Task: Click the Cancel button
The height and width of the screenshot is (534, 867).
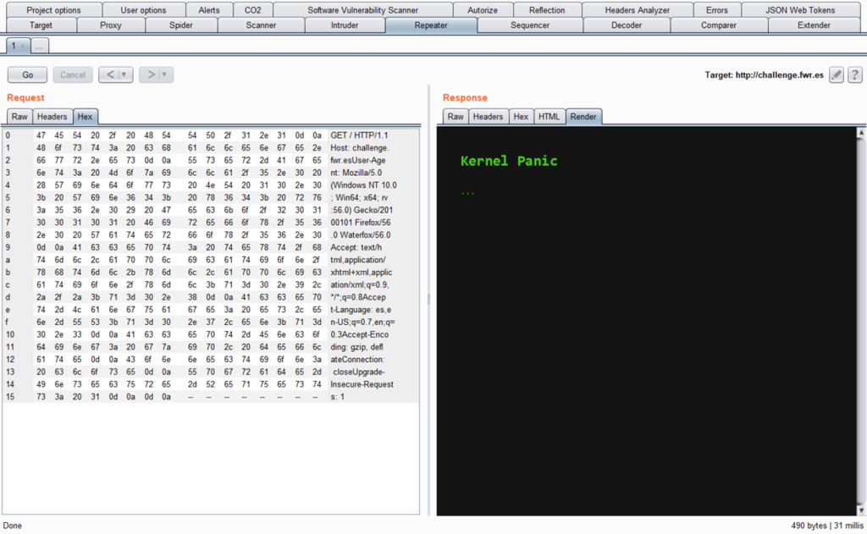Action: tap(73, 74)
